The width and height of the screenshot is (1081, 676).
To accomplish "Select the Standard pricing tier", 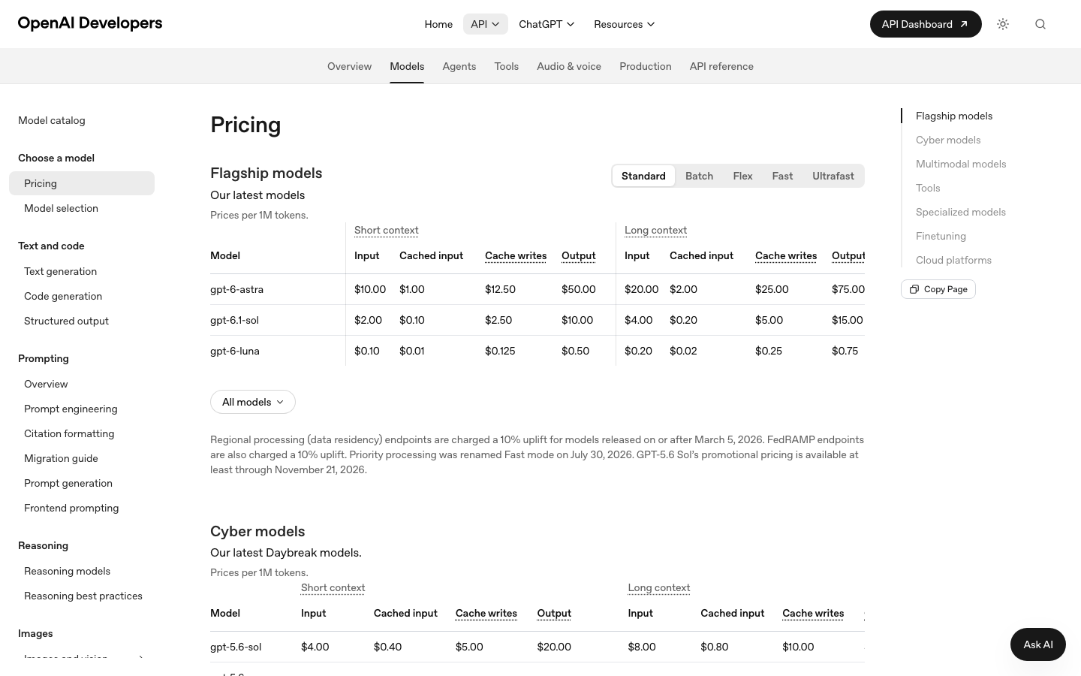I will 643,176.
